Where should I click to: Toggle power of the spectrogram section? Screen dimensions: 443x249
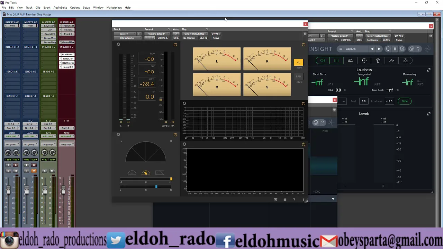304,144
